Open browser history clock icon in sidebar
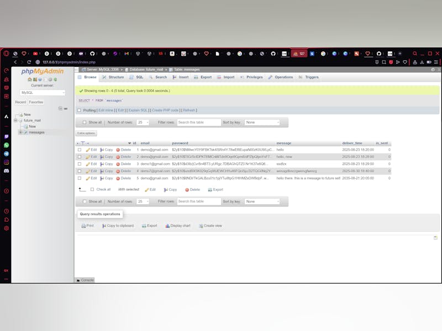The width and height of the screenshot is (442, 331). pos(6,211)
